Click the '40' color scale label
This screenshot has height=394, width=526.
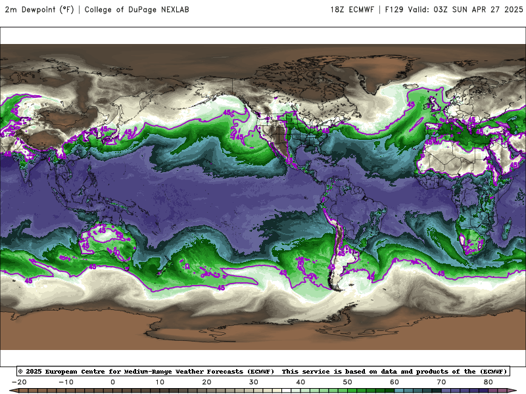[x=300, y=382]
